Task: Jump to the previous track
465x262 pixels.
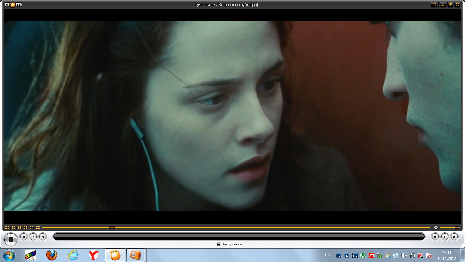Action: (x=33, y=236)
